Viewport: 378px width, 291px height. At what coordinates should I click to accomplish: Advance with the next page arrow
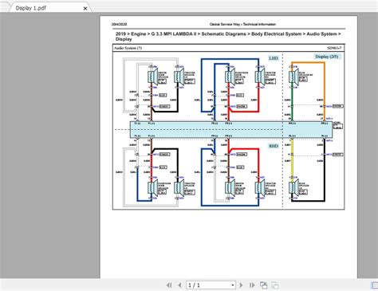click(x=241, y=285)
